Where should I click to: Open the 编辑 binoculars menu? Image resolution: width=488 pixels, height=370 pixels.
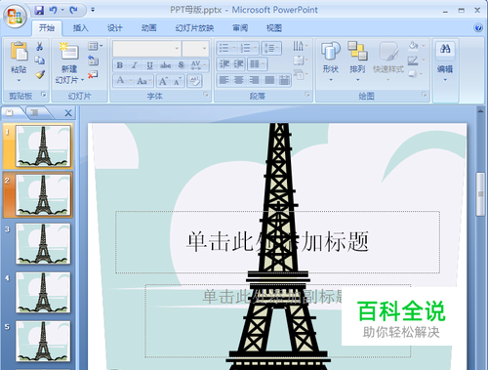click(445, 61)
